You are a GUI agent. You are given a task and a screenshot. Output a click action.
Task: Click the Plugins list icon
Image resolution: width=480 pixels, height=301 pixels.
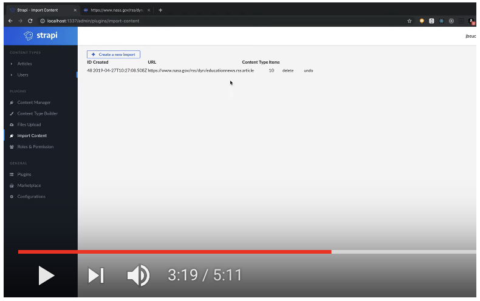click(12, 174)
